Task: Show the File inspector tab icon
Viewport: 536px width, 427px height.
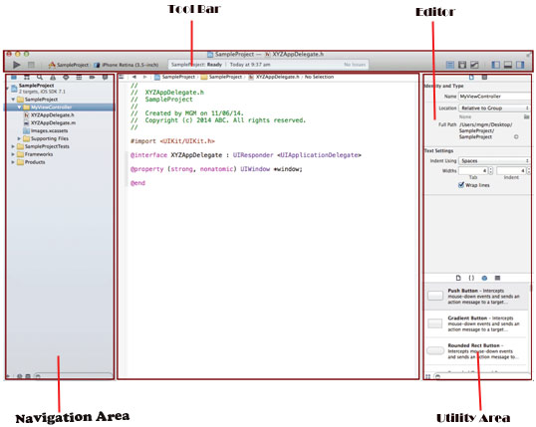Action: (471, 78)
